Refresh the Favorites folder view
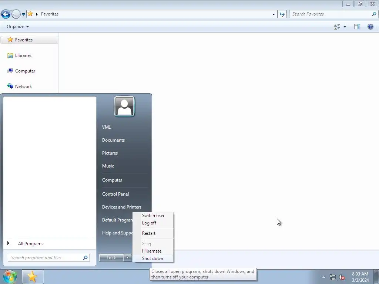Image resolution: width=379 pixels, height=284 pixels. click(282, 14)
